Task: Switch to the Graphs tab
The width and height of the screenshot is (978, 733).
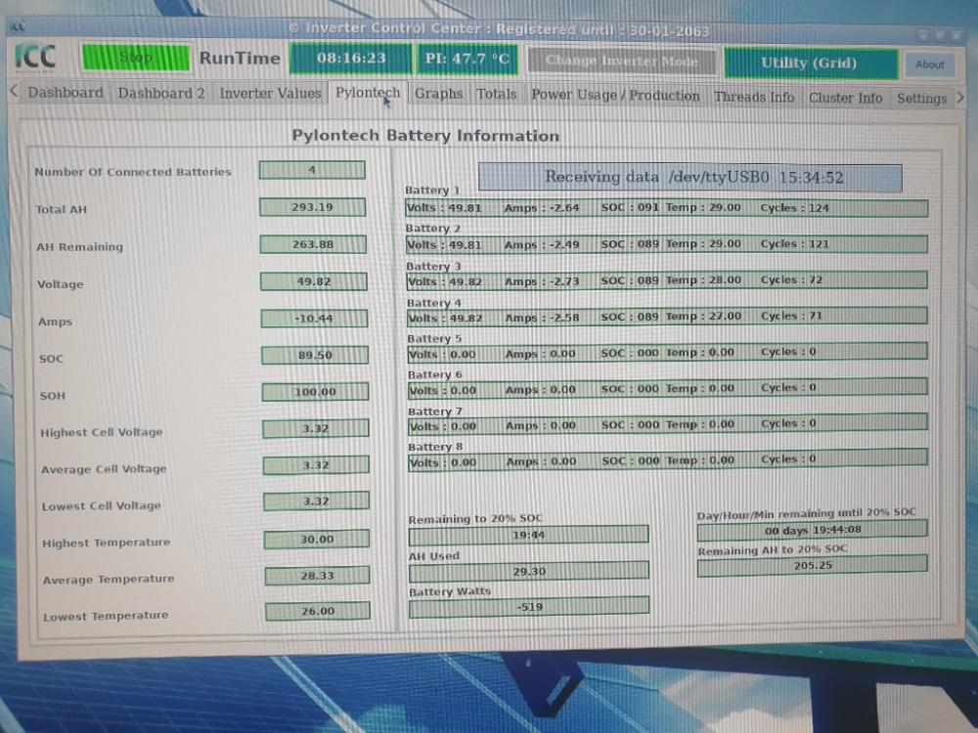Action: pyautogui.click(x=438, y=94)
